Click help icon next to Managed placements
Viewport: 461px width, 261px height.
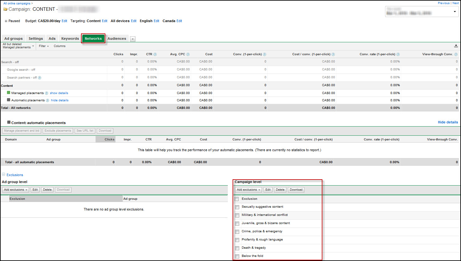tap(47, 93)
